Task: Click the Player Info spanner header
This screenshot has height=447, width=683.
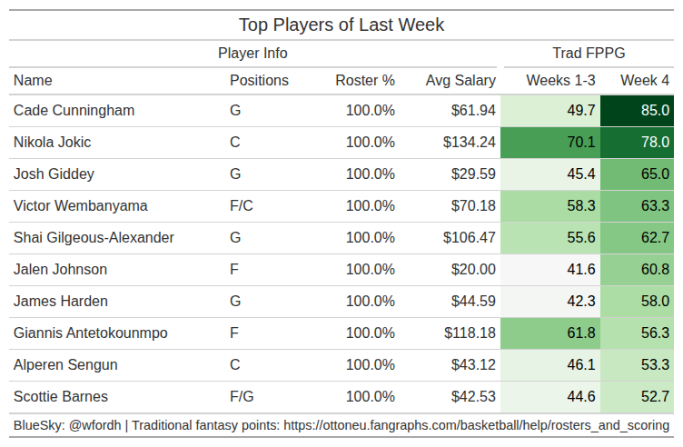Action: (x=252, y=54)
